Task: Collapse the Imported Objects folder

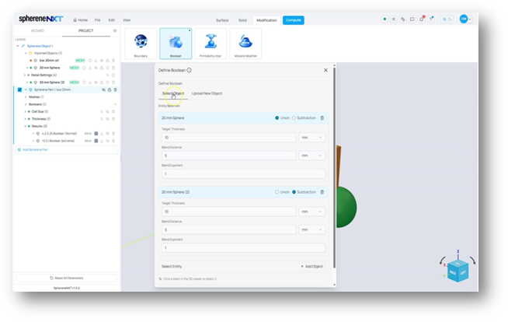Action: (x=26, y=53)
